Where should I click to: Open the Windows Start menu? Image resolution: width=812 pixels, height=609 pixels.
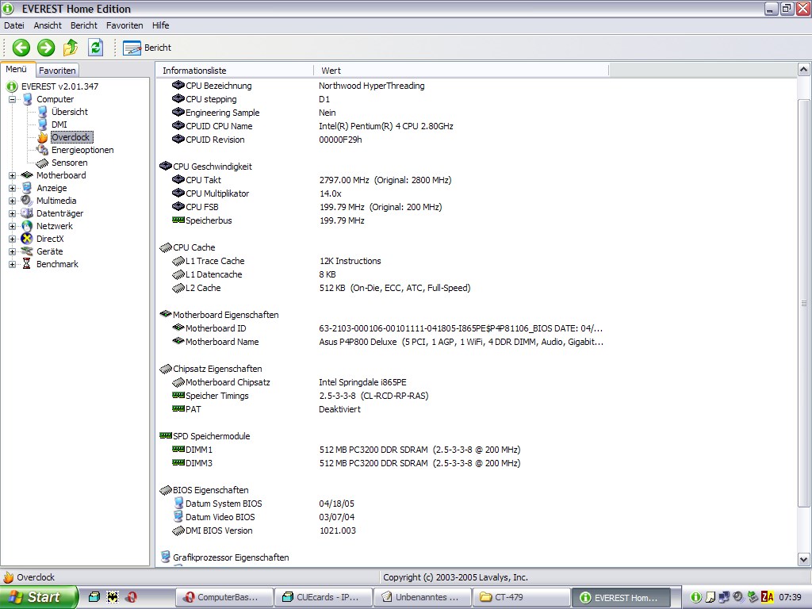pos(39,597)
